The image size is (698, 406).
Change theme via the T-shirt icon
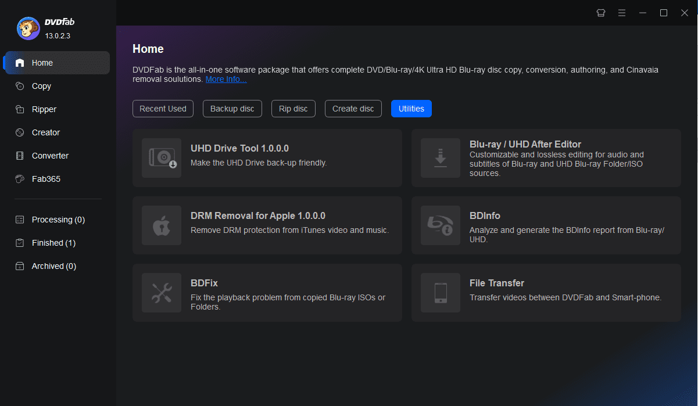click(600, 12)
